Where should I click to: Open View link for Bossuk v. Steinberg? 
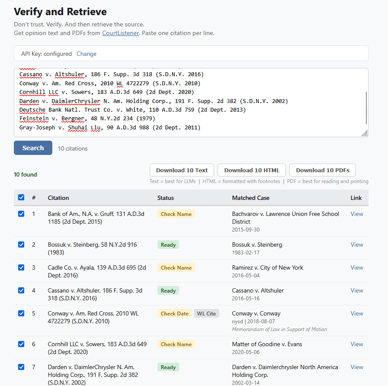pyautogui.click(x=357, y=244)
